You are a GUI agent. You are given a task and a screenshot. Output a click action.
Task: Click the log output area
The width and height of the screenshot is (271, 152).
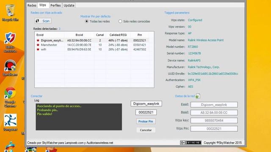point(79,117)
